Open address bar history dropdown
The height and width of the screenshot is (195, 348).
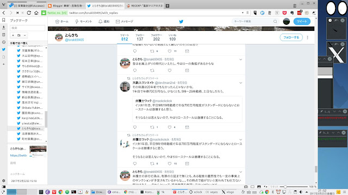point(243,13)
